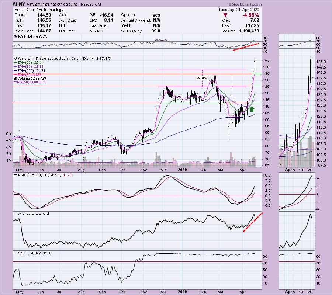
Task: Click the Alnylam (Daily) 137.85 price legend
Action: (64, 59)
